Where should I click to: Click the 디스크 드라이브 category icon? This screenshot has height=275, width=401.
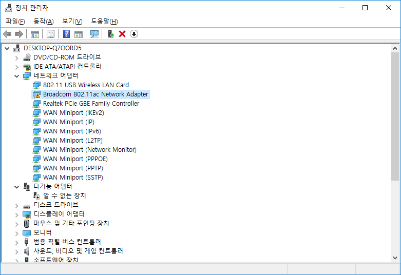(x=27, y=206)
